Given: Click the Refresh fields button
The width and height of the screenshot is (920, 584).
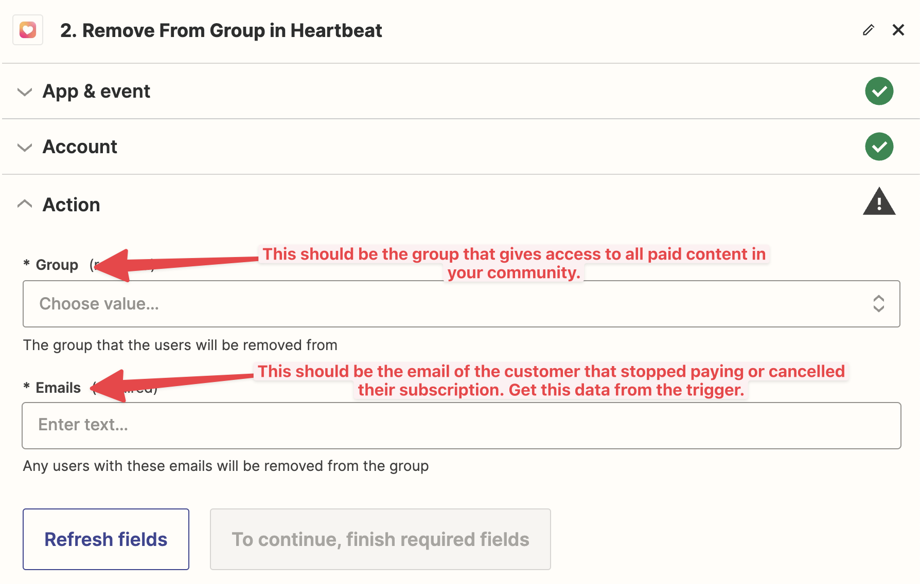Looking at the screenshot, I should tap(106, 539).
